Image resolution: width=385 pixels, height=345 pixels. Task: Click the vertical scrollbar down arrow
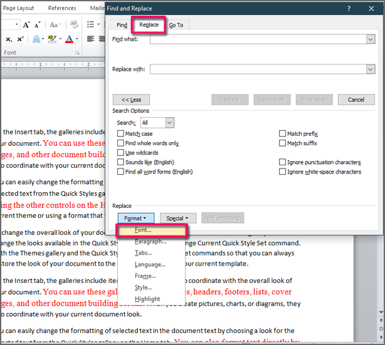(381, 312)
